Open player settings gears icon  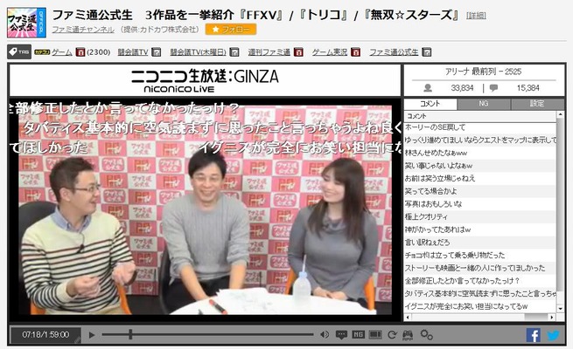(426, 334)
